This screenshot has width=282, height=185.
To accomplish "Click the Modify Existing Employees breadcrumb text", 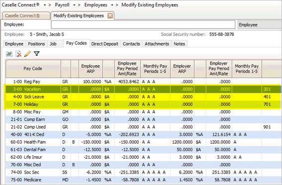I will coord(150,5).
